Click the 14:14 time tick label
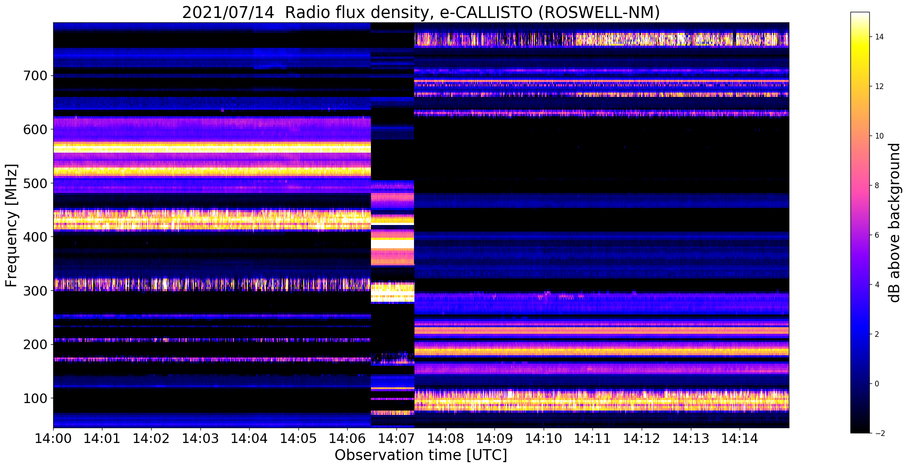Image resolution: width=908 pixels, height=468 pixels. click(x=740, y=438)
